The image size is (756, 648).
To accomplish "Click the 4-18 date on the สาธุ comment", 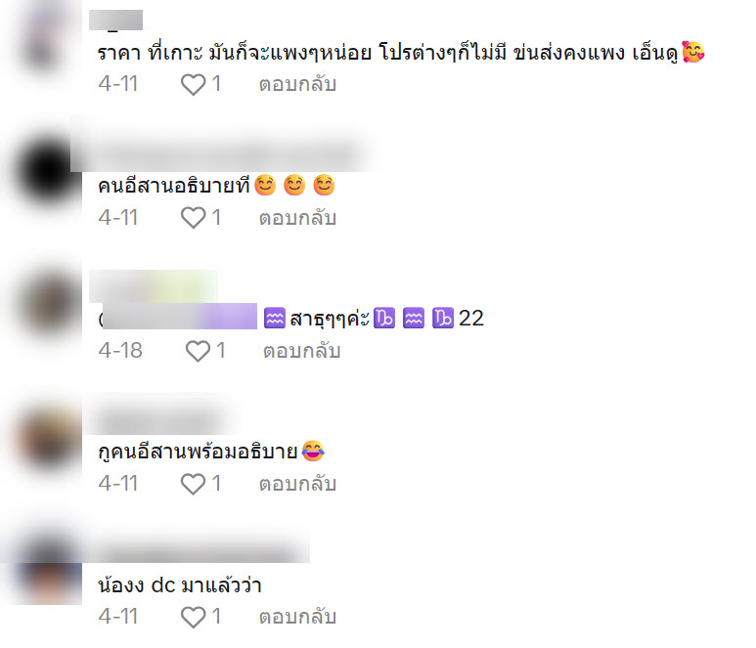I will (x=120, y=351).
